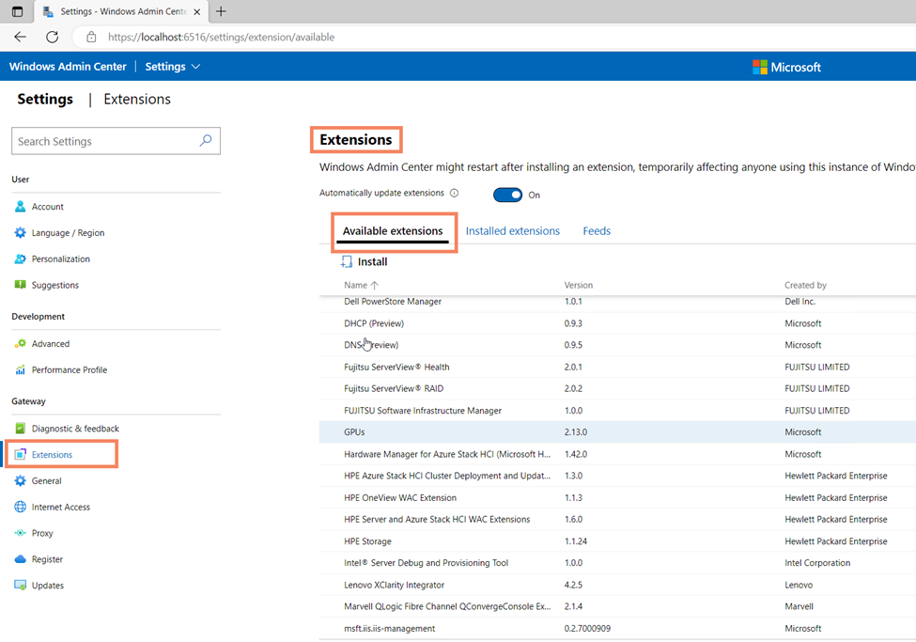Open the Feeds tab

point(597,231)
